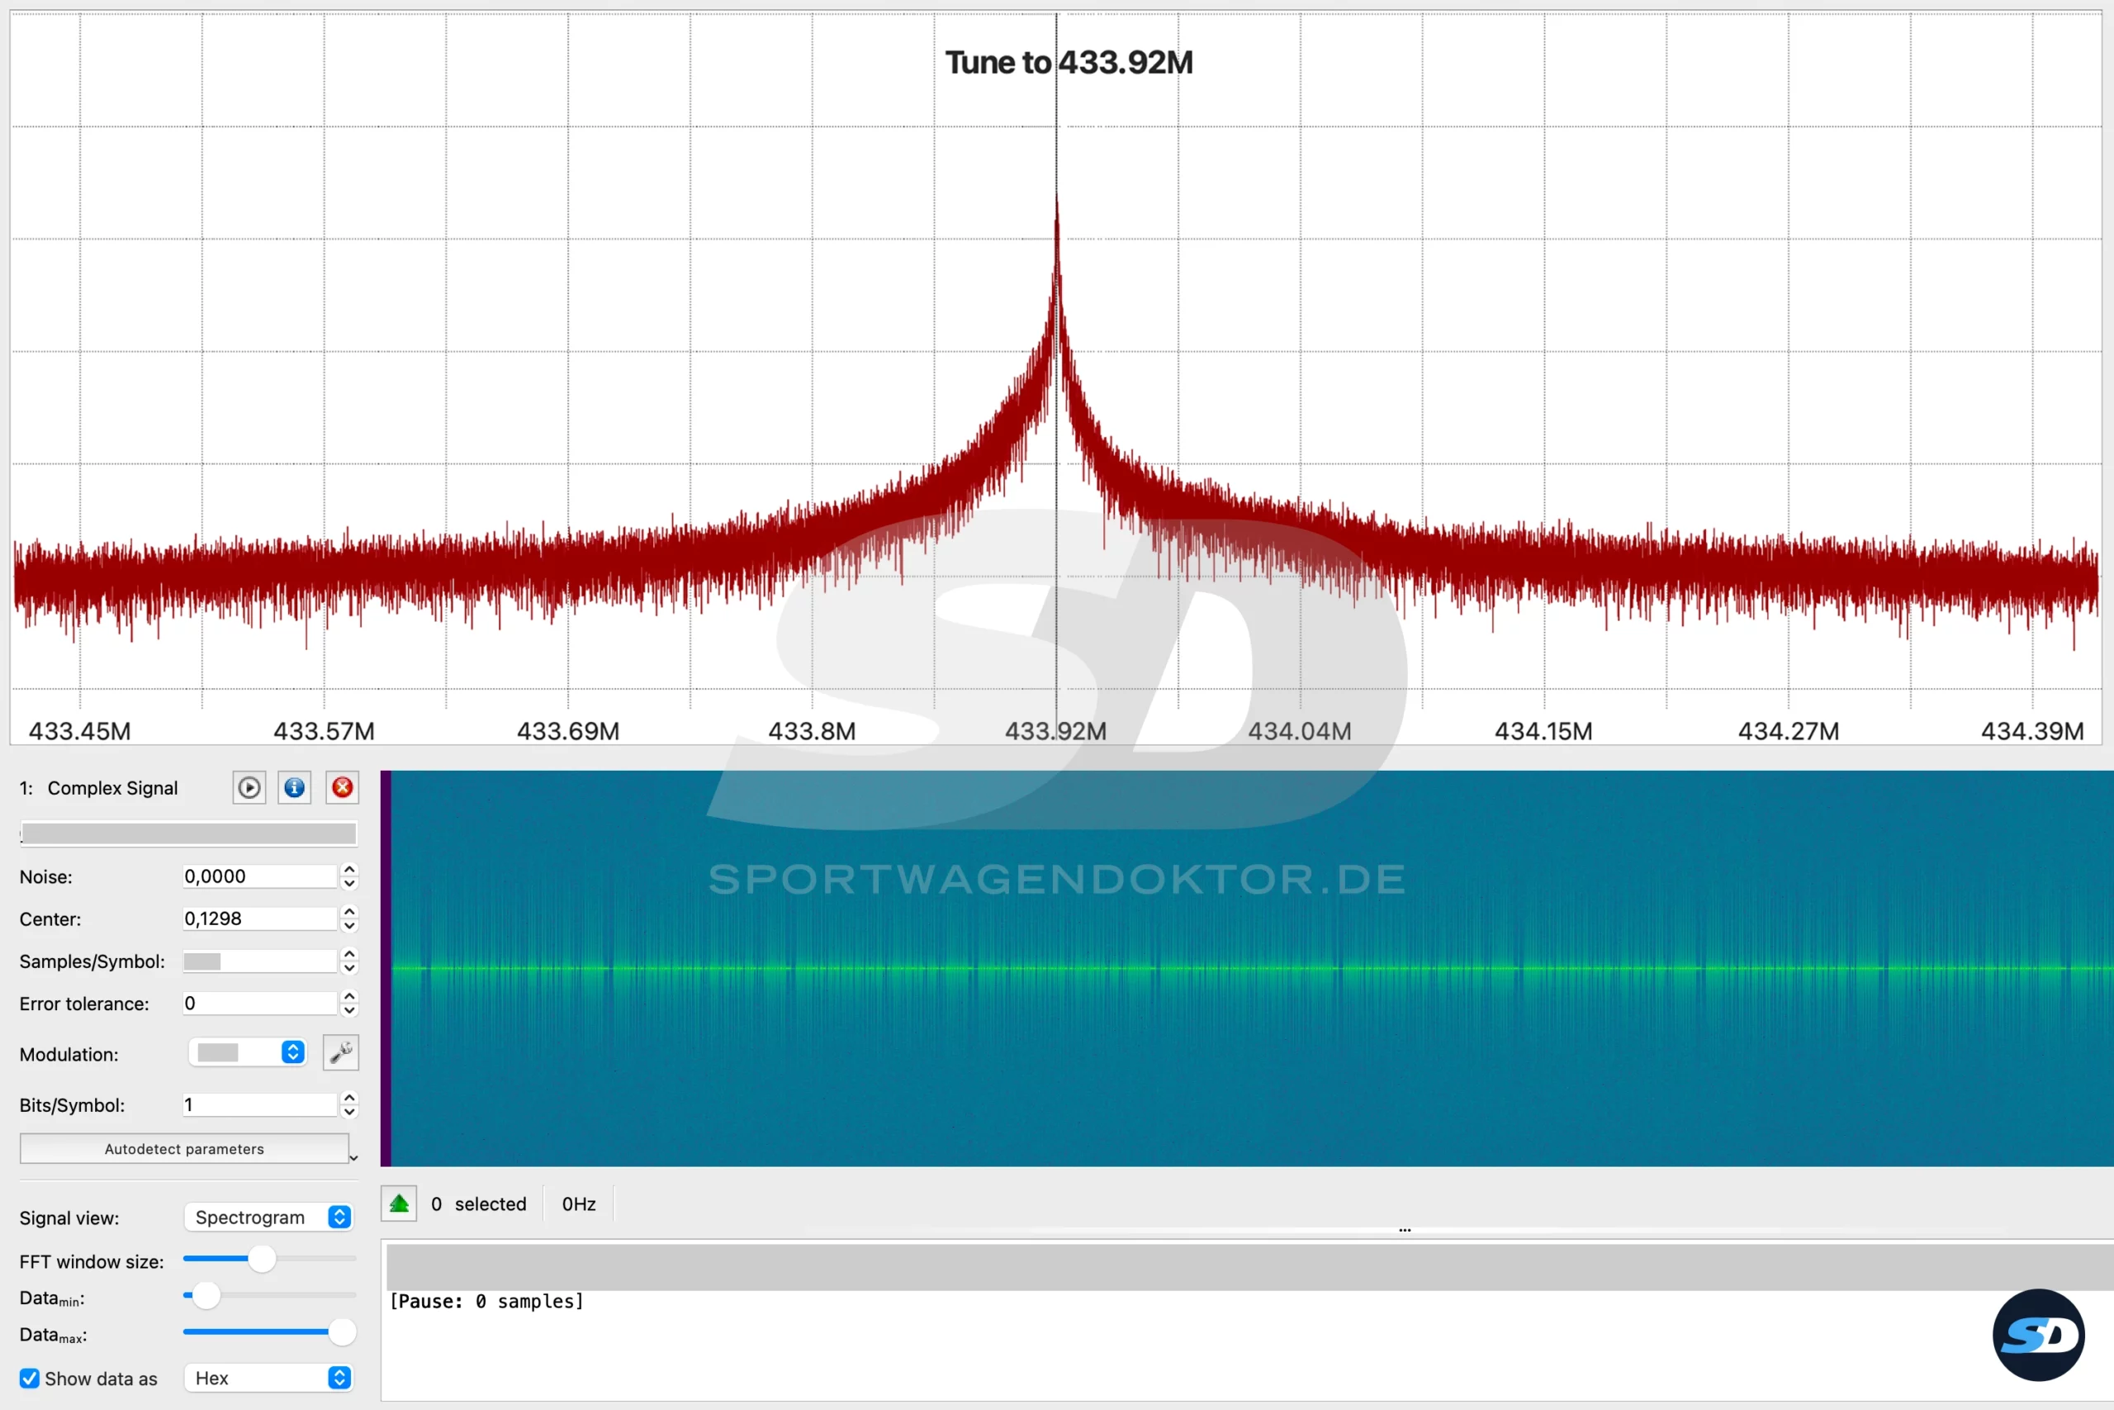Image resolution: width=2114 pixels, height=1410 pixels.
Task: Open modulation settings wrench icon
Action: pos(341,1053)
